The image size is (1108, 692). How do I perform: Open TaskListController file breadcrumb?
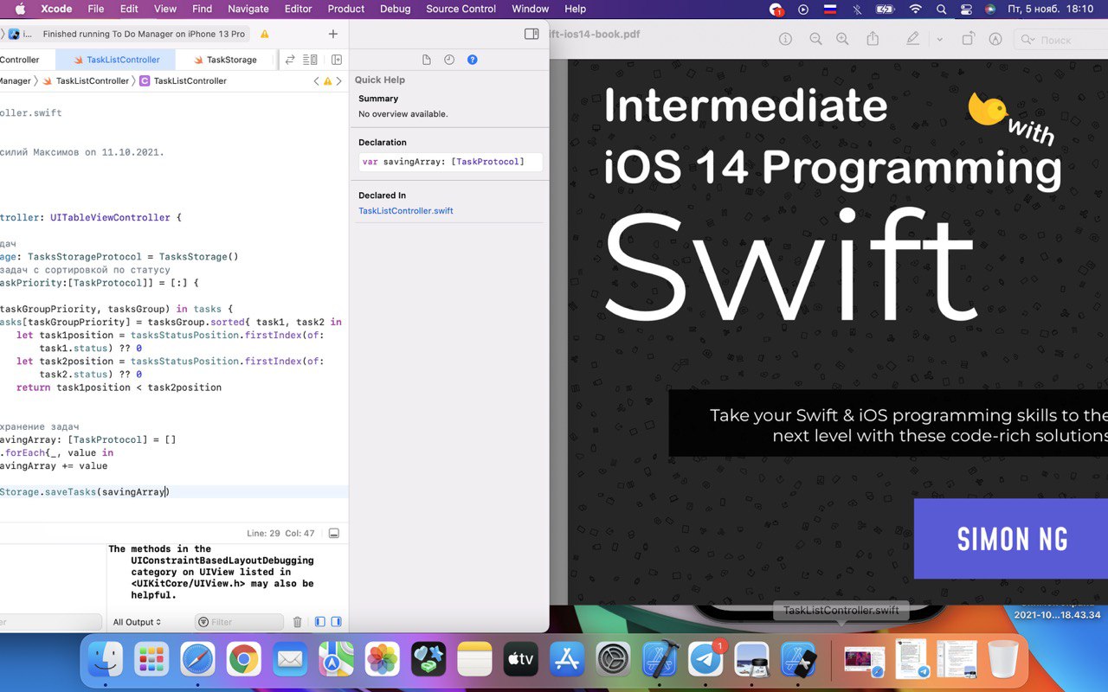click(x=87, y=80)
